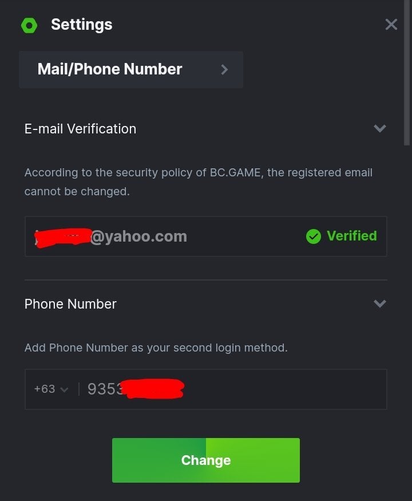Click the green hexagon Settings icon
412x501 pixels.
(x=29, y=25)
